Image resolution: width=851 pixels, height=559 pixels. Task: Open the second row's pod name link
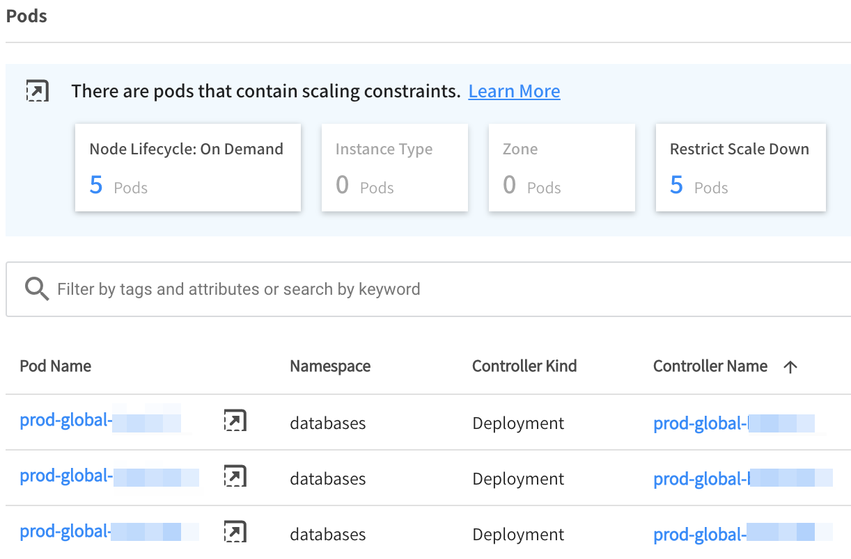(109, 476)
